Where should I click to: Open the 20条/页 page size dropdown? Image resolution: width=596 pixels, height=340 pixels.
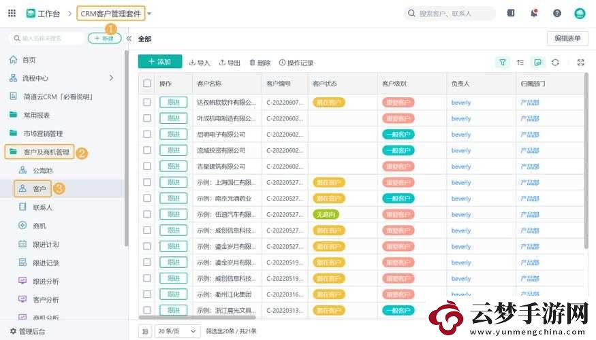(177, 331)
